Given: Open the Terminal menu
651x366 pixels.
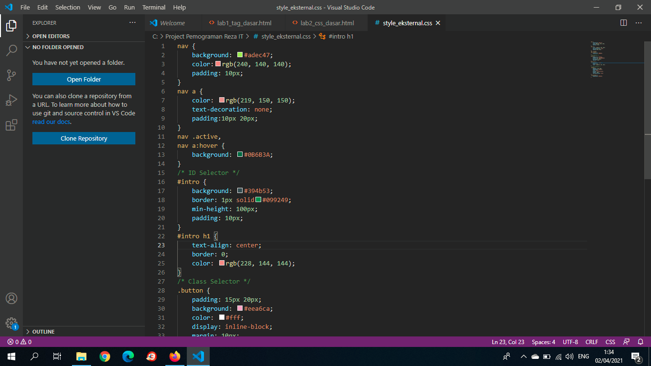Looking at the screenshot, I should click(x=154, y=7).
